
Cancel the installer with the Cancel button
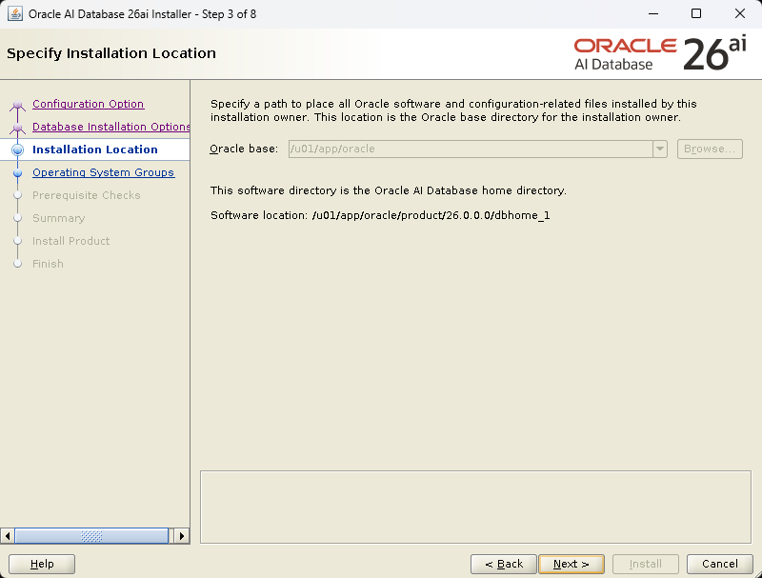click(720, 564)
